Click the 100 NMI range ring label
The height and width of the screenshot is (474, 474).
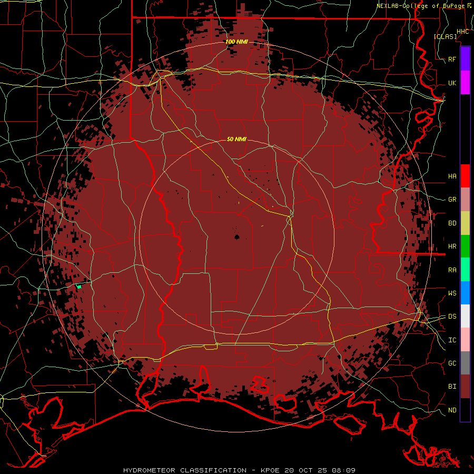click(236, 42)
